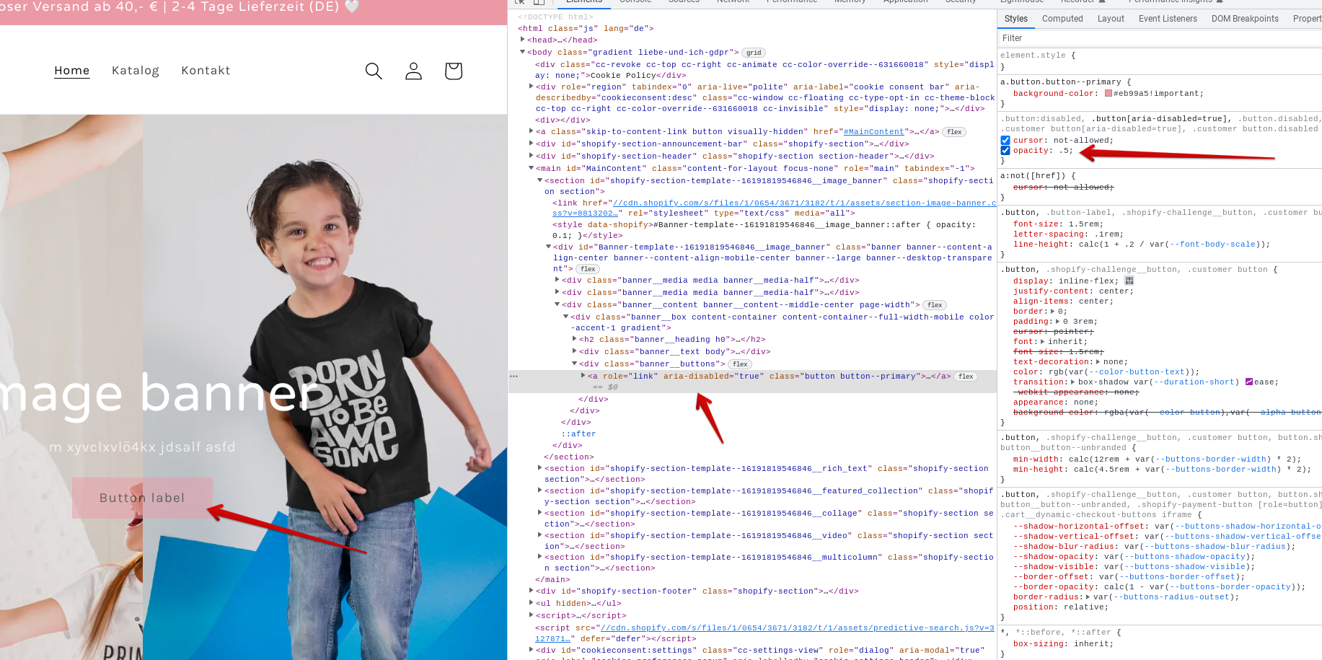Edit the position relative value
The height and width of the screenshot is (660, 1322).
click(1083, 607)
